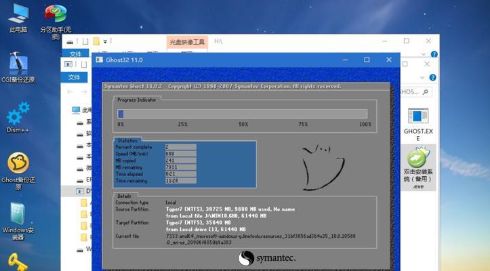
Task: Click the Percent complete value 2
Action: pos(181,147)
